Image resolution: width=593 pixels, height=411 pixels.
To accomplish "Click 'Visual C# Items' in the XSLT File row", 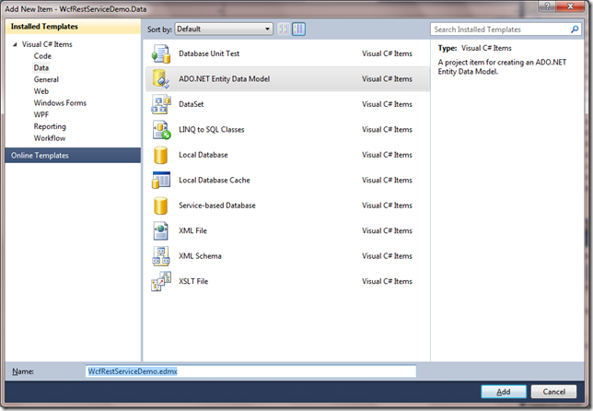I will click(x=387, y=281).
